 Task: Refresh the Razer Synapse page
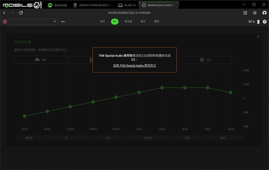[x=21, y=13]
